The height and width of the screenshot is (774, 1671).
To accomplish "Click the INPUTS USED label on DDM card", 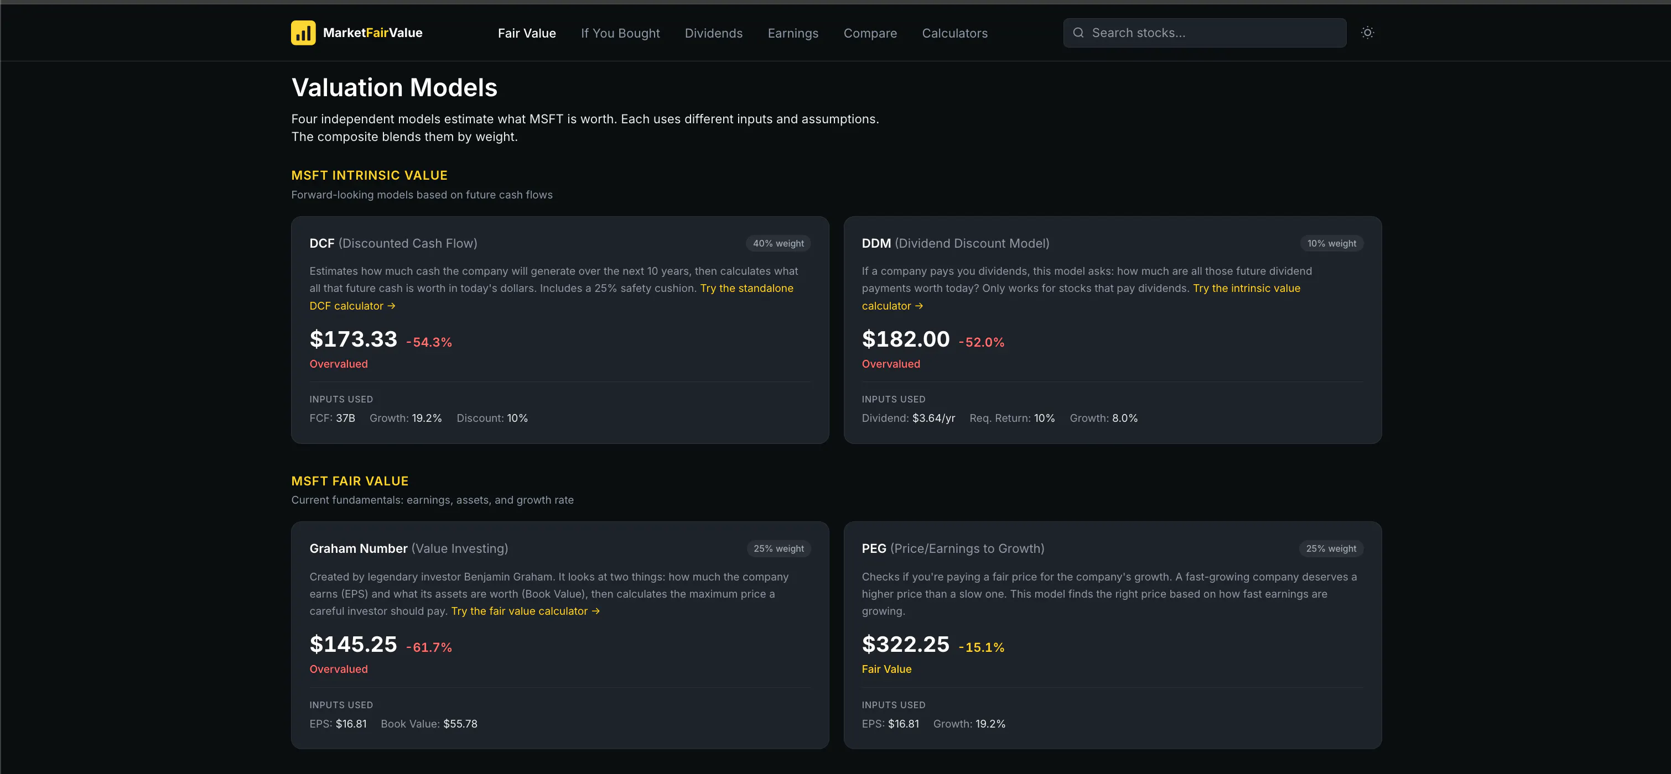I will pos(893,399).
